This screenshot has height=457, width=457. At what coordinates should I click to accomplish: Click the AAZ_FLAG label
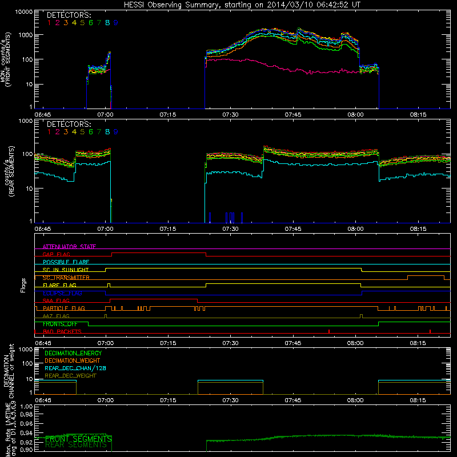click(56, 316)
